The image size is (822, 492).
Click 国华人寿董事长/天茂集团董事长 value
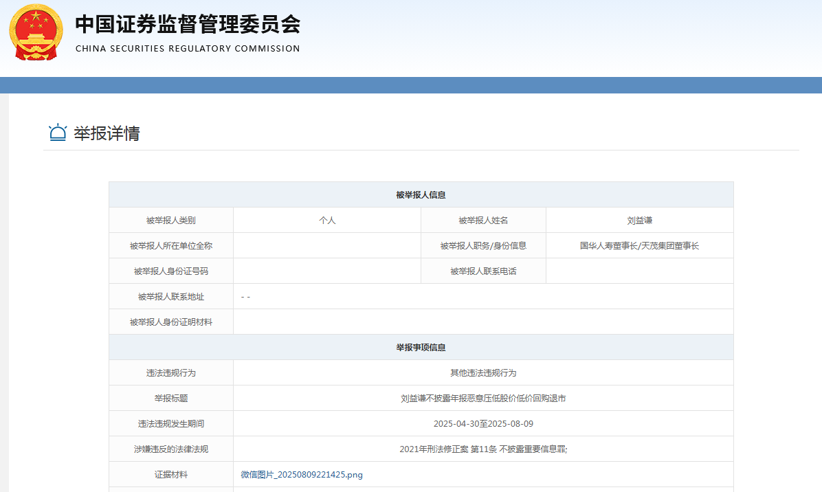640,246
